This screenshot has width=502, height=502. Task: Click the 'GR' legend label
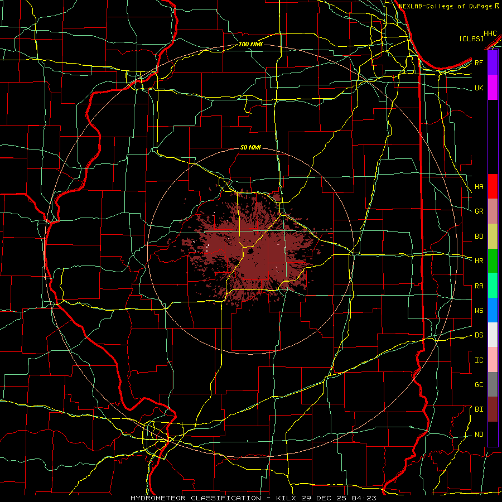479,211
